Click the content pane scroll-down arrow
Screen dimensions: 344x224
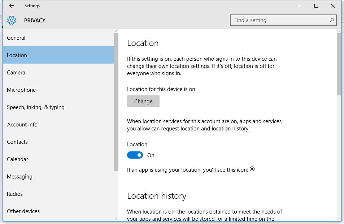point(339,219)
